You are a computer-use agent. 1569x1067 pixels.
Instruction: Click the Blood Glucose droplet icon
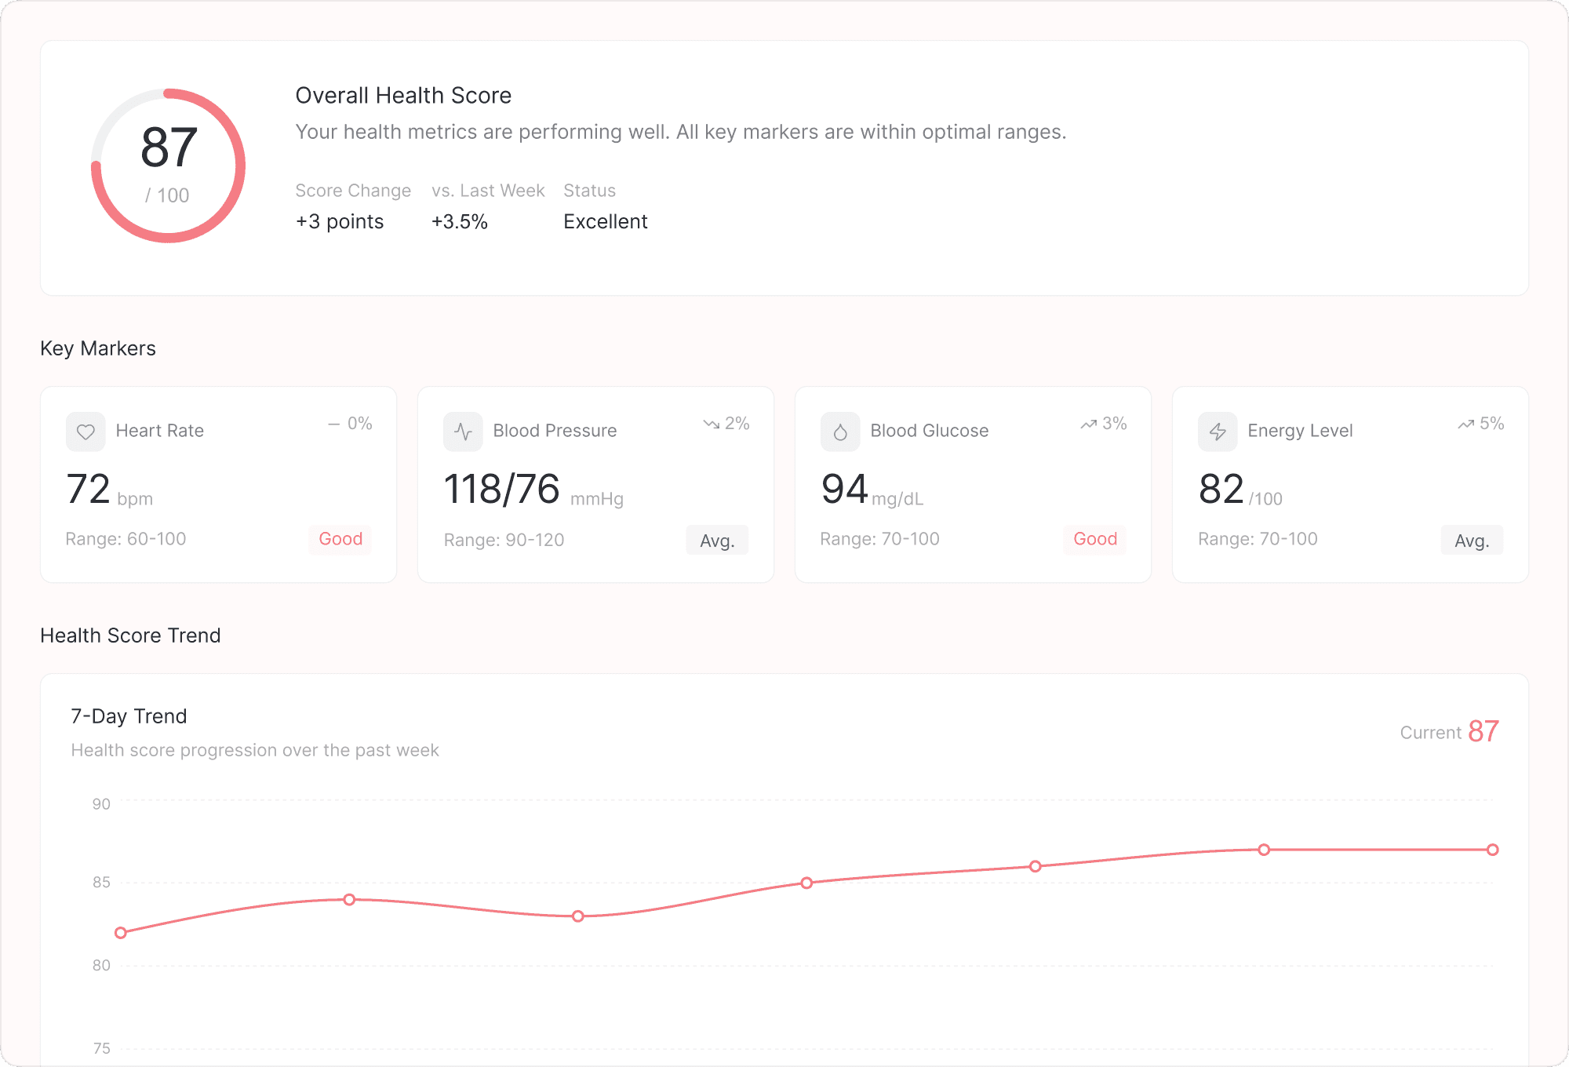tap(840, 432)
